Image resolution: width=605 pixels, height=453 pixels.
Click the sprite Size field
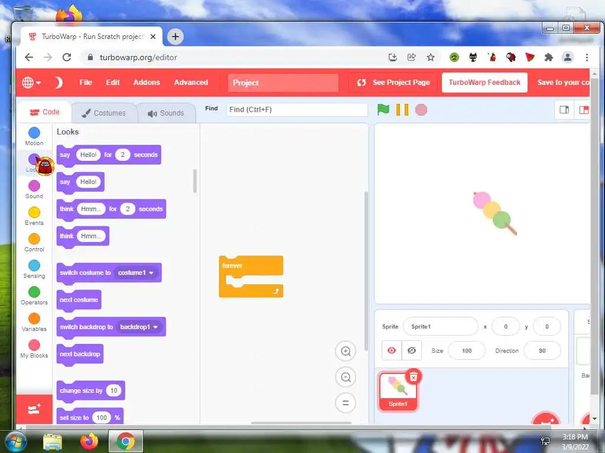(467, 350)
